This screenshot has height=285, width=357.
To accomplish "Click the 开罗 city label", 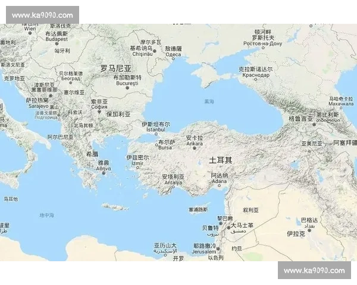I will pos(178,258).
